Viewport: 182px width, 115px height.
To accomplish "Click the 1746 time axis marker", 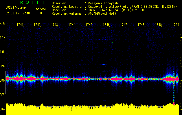I will pos(106,25).
